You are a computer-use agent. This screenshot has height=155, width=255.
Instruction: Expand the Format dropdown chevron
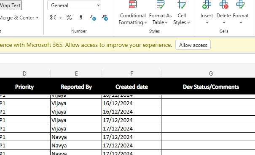click(x=241, y=23)
